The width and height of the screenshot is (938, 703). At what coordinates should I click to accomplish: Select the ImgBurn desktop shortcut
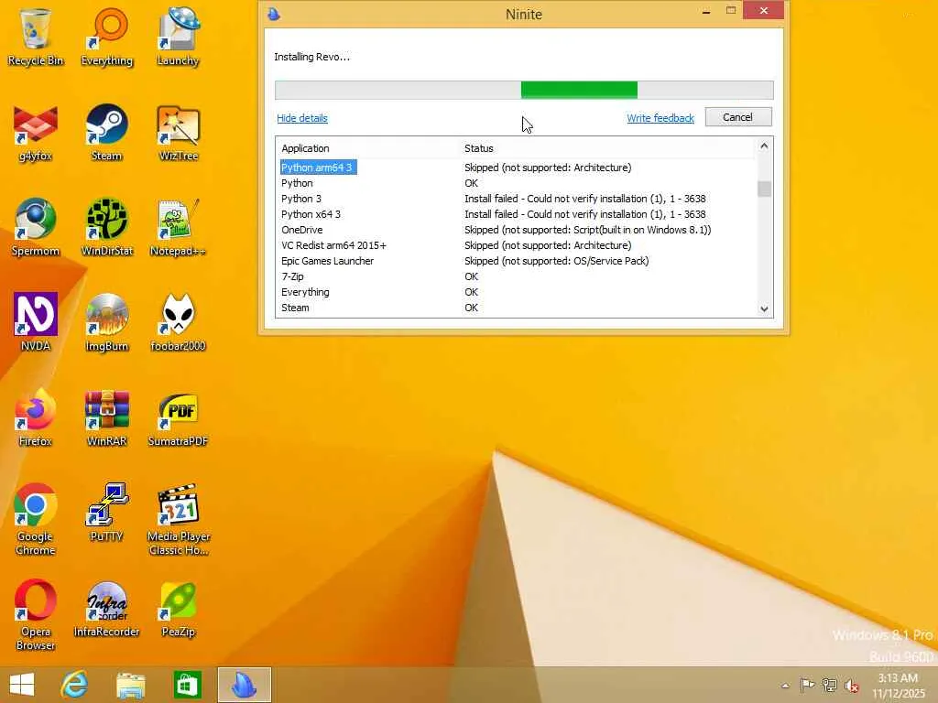pos(106,323)
